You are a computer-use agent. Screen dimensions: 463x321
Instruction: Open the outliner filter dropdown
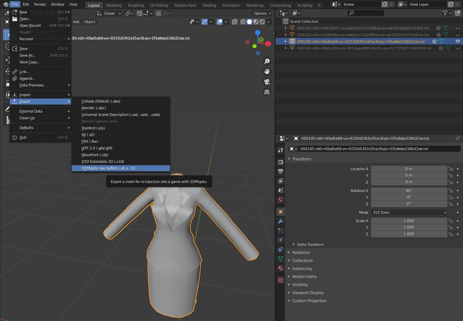[447, 13]
